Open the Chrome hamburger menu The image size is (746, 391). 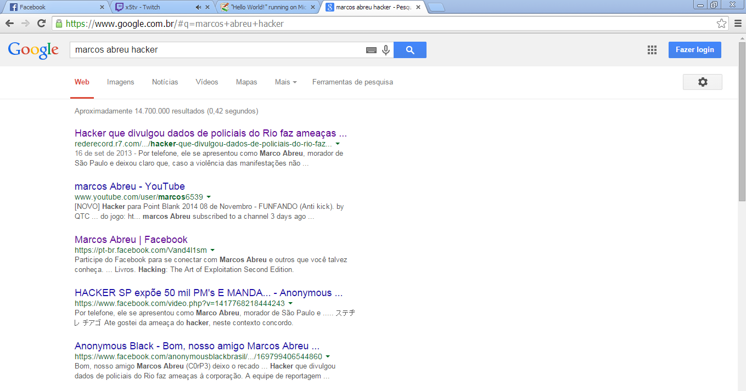[x=738, y=24]
